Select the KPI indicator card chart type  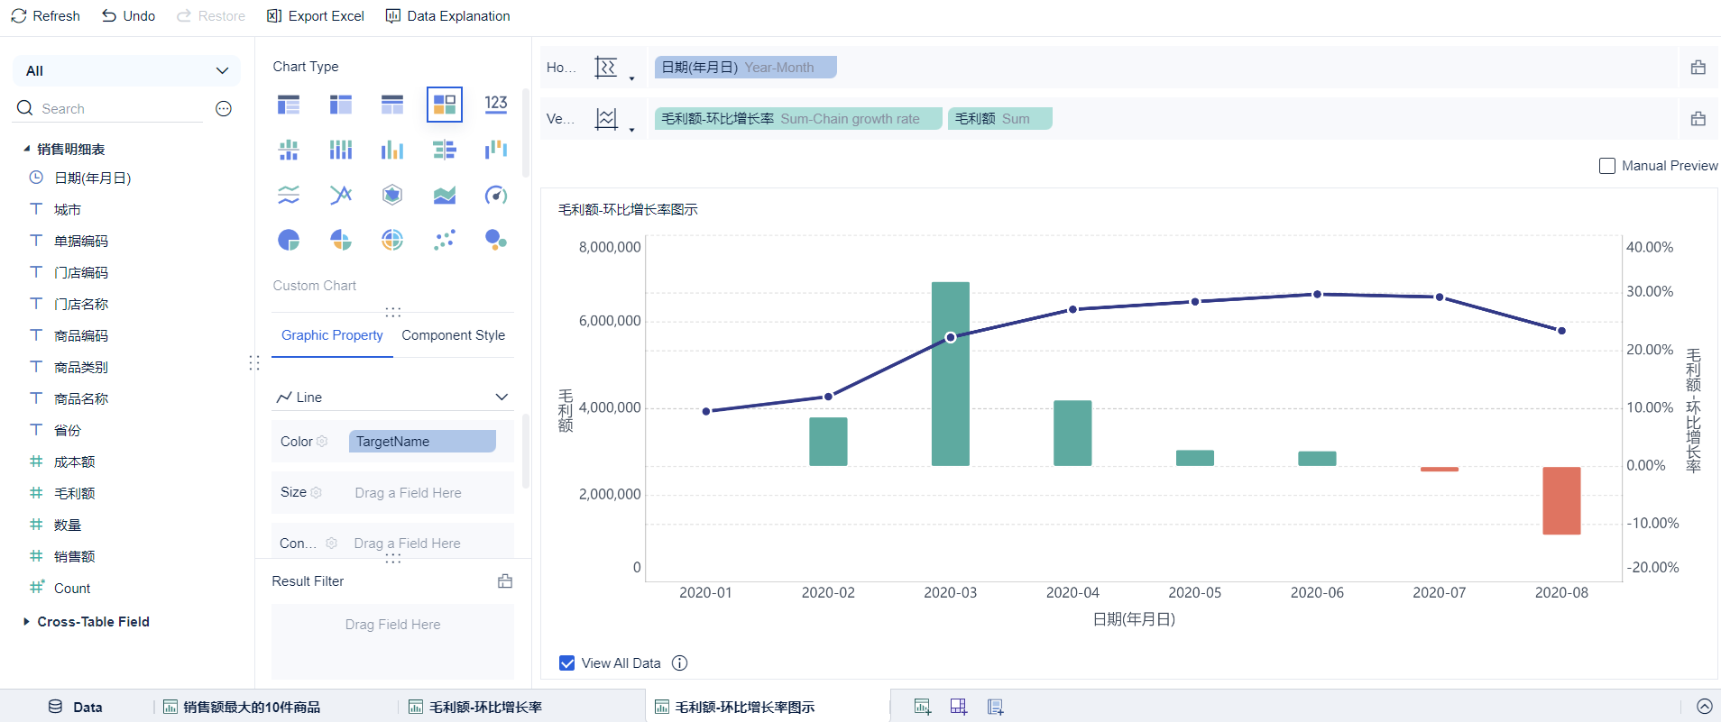click(x=495, y=105)
